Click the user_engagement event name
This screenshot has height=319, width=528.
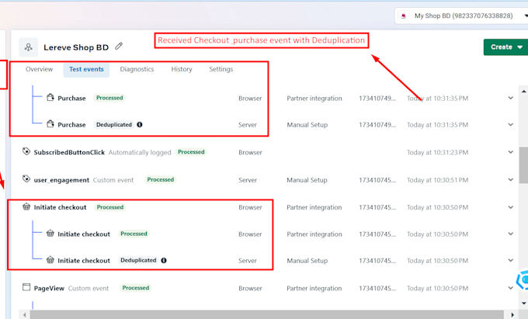point(61,180)
